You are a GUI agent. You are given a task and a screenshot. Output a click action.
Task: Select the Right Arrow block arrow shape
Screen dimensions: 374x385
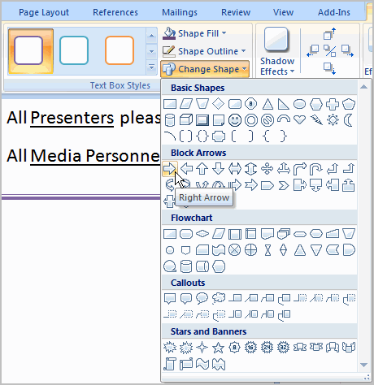click(x=170, y=169)
